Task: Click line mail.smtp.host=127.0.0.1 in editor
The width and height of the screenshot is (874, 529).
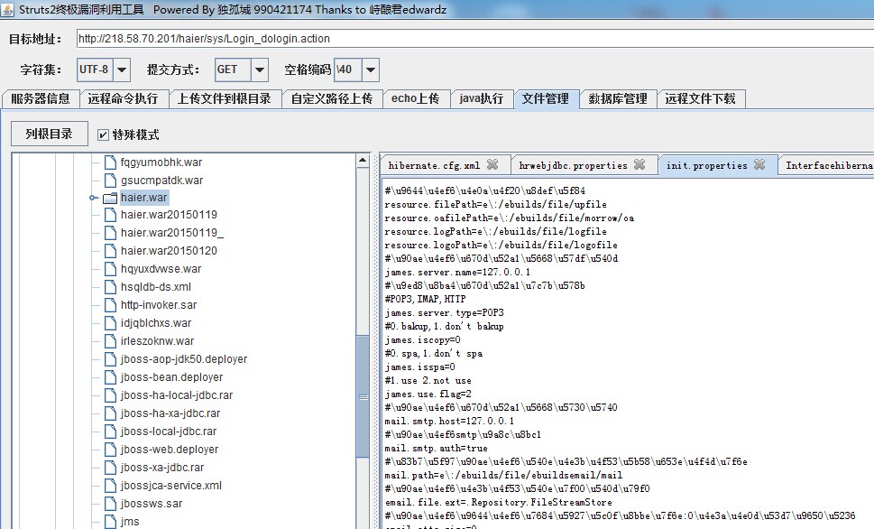Action: click(x=449, y=421)
